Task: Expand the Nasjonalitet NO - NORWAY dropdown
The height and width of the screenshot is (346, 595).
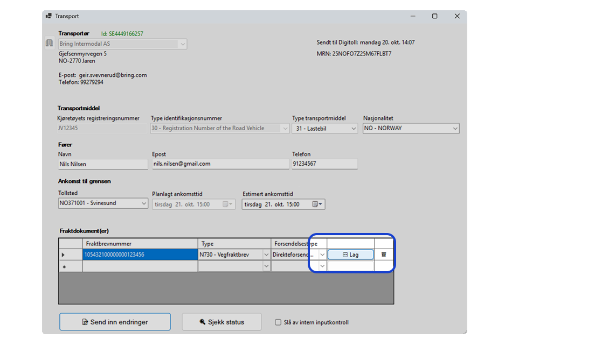Action: [455, 129]
